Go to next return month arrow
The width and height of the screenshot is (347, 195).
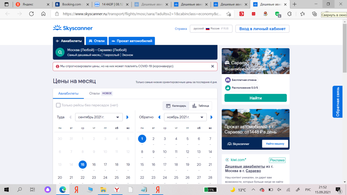[212, 117]
